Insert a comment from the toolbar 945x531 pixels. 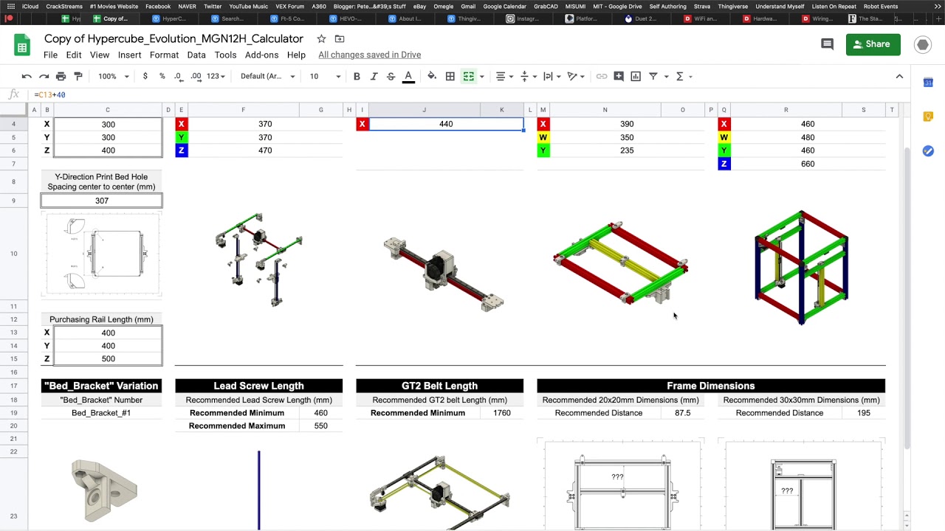pos(619,76)
